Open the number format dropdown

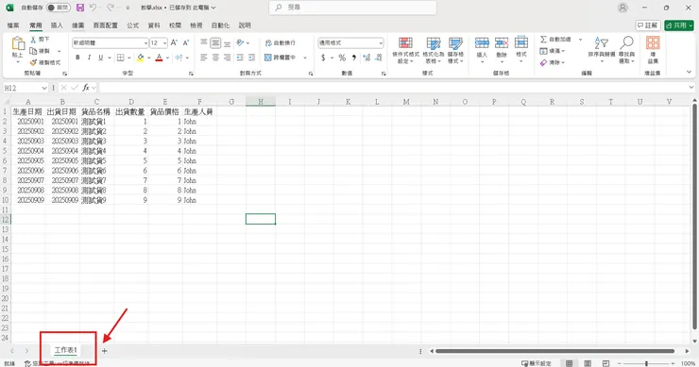click(381, 42)
